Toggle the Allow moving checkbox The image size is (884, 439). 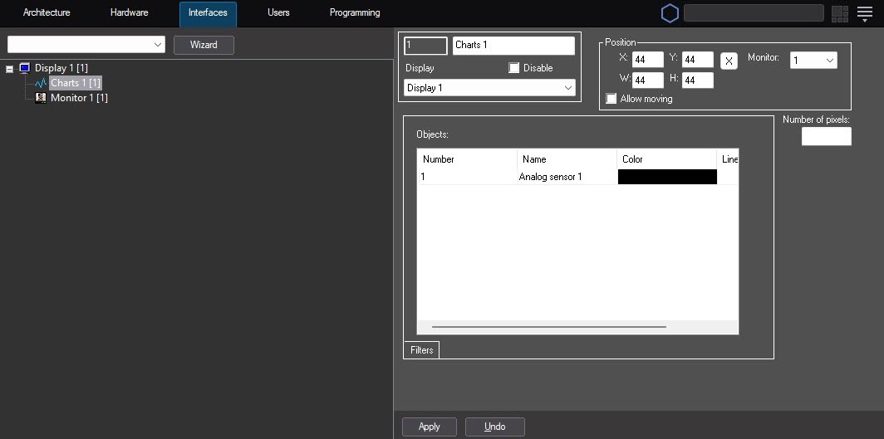tap(611, 99)
